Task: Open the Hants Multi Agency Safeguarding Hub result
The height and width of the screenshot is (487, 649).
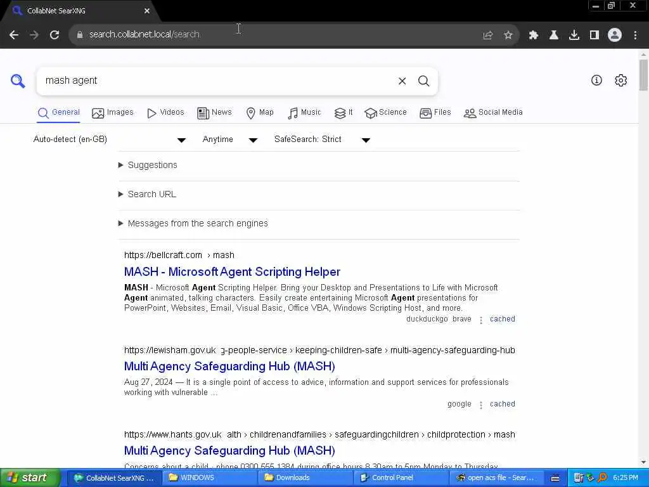Action: click(229, 451)
